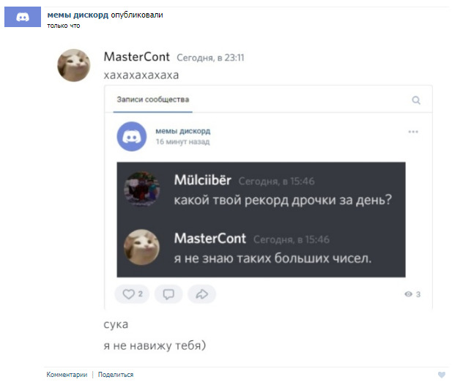
Task: Open the мемы дискорд community avatar at top
Action: 23,17
